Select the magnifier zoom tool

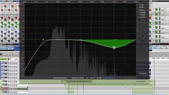[16, 55]
